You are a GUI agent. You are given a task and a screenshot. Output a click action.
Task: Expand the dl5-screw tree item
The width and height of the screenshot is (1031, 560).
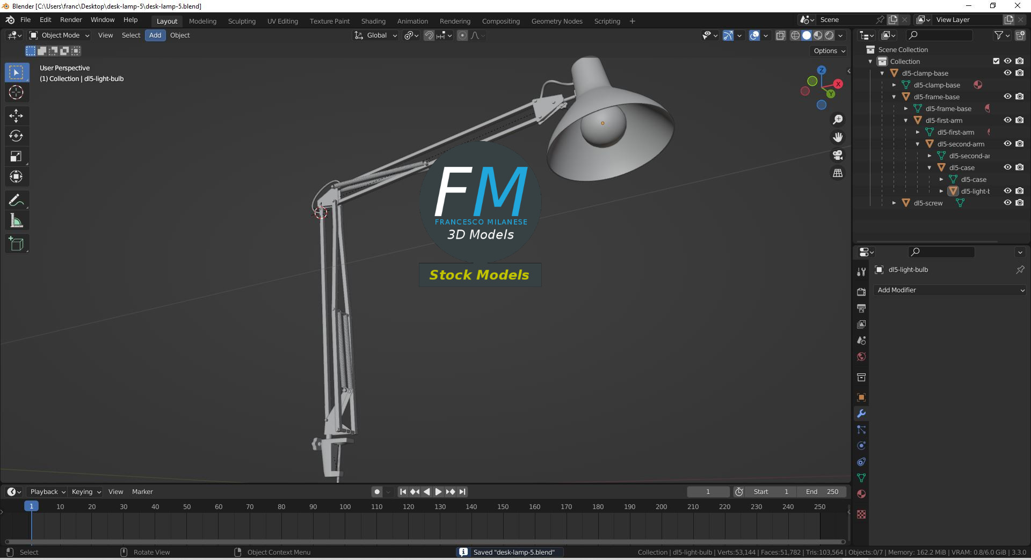coord(894,203)
